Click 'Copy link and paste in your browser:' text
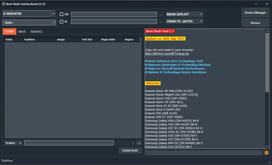Viewport: 272px width, 165px height. 170,50
